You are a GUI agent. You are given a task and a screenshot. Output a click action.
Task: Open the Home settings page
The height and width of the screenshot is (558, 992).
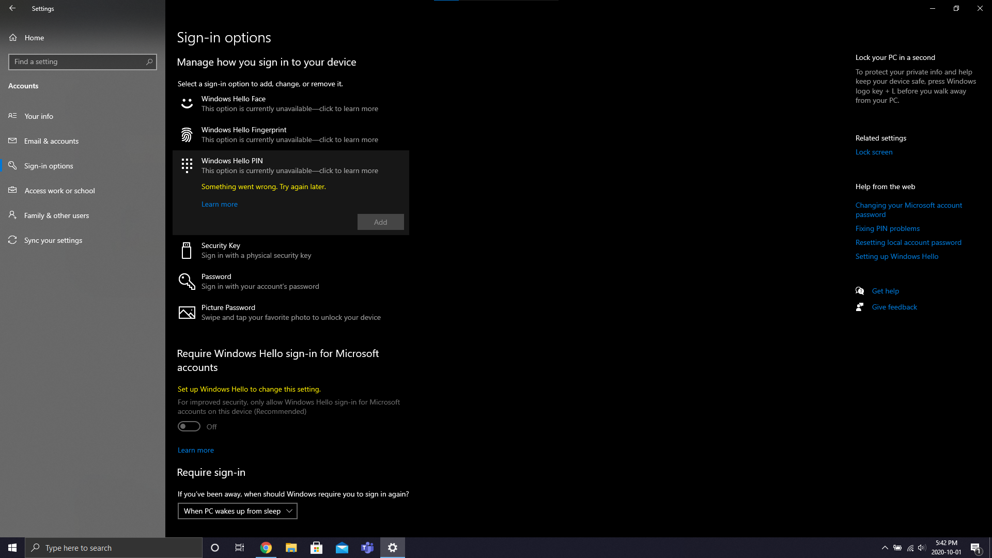83,38
